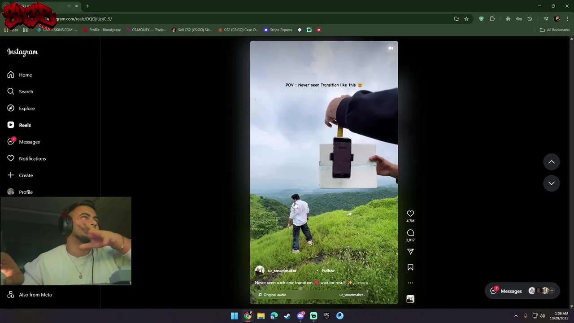The image size is (574, 323).
Task: Open Home in the Instagram sidebar
Action: (x=20, y=75)
